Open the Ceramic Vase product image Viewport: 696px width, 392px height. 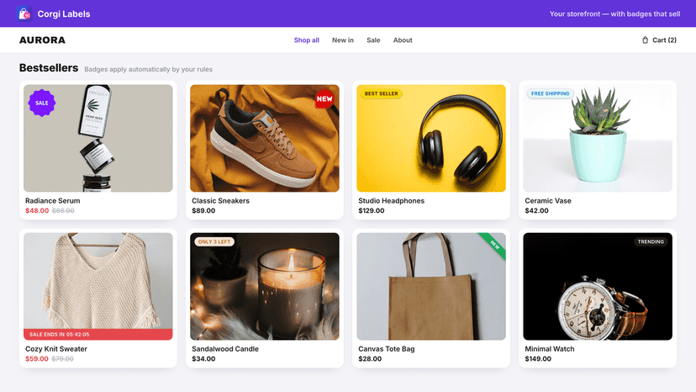click(x=598, y=138)
